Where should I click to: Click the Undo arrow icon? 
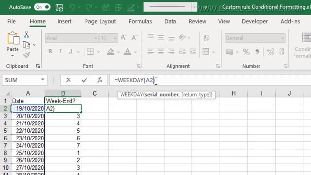(72, 8)
